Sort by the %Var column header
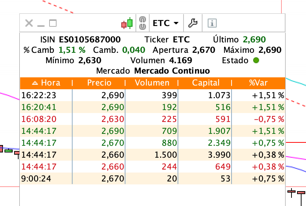Screen dimensions: 306x206 (259, 83)
